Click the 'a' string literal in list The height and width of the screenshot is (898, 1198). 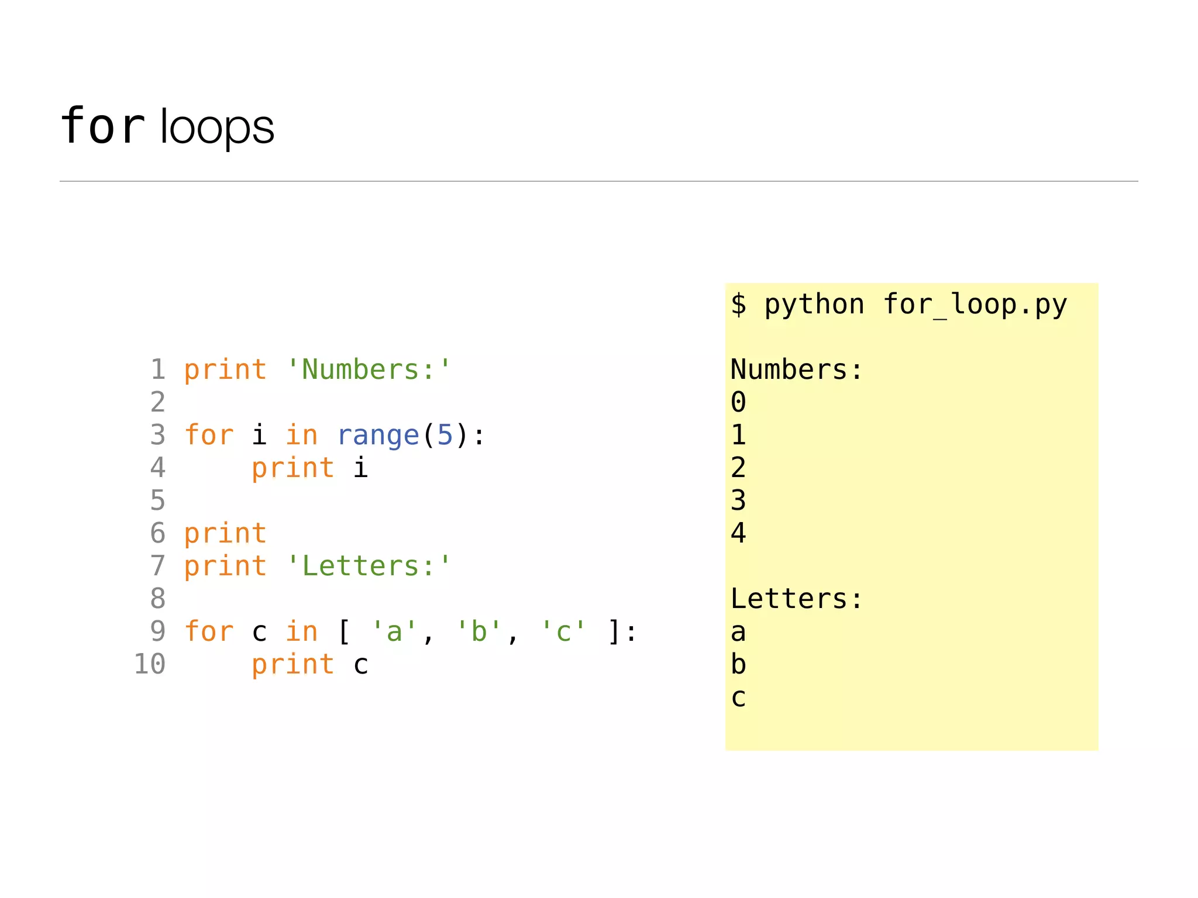point(394,631)
